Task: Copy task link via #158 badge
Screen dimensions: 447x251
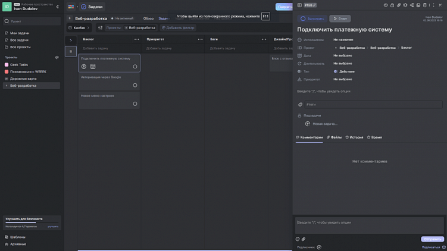Action: tap(310, 5)
